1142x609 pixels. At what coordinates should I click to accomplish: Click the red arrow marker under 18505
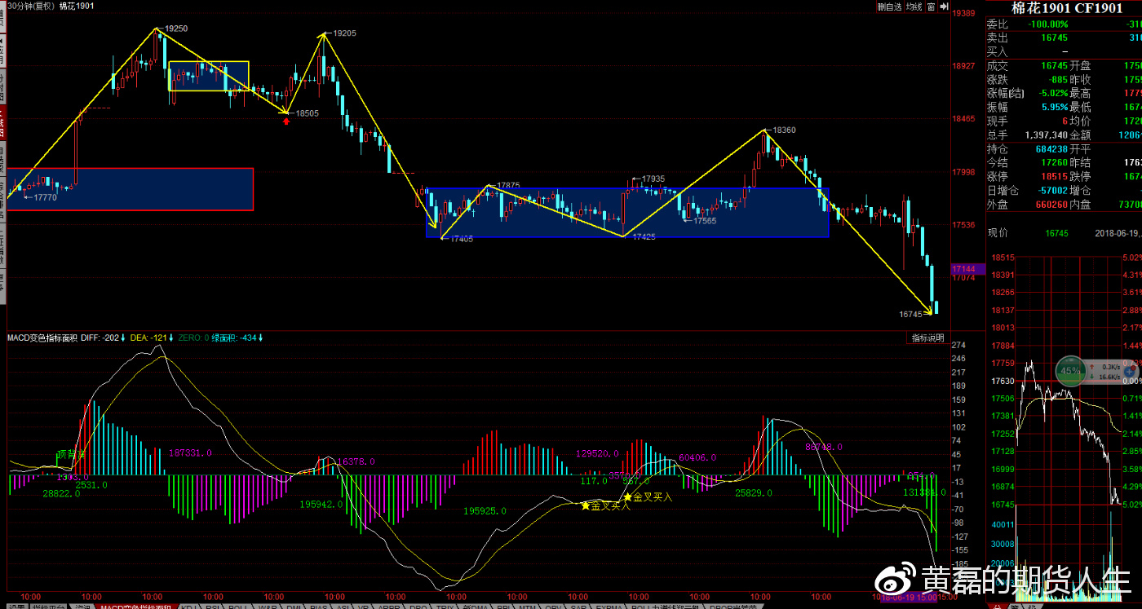[286, 121]
